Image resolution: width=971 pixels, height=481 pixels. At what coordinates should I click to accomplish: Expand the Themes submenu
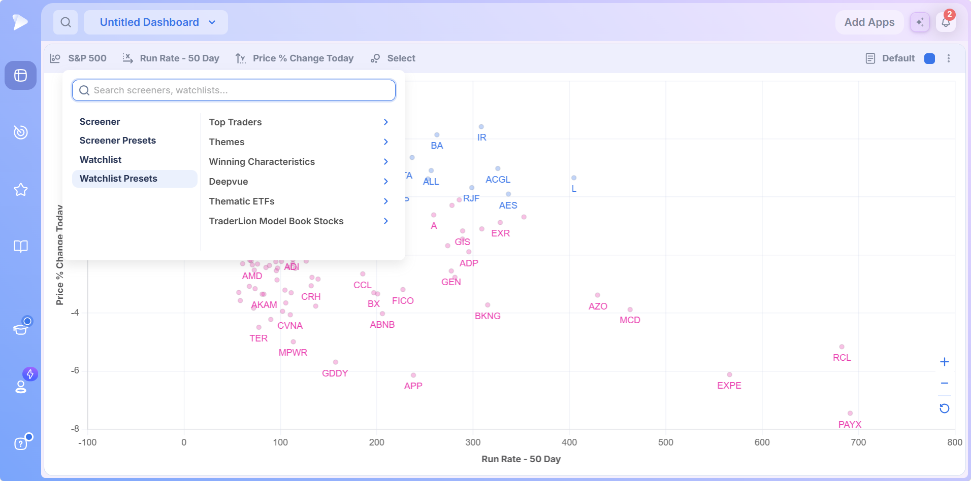pos(299,142)
